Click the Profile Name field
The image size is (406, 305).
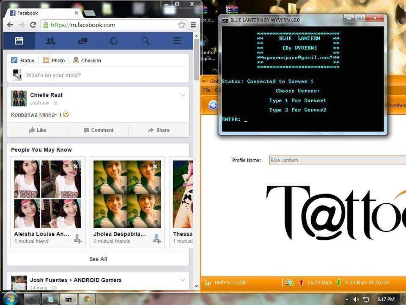point(337,160)
